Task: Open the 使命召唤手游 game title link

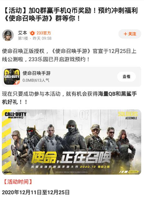Action: coord(36,73)
